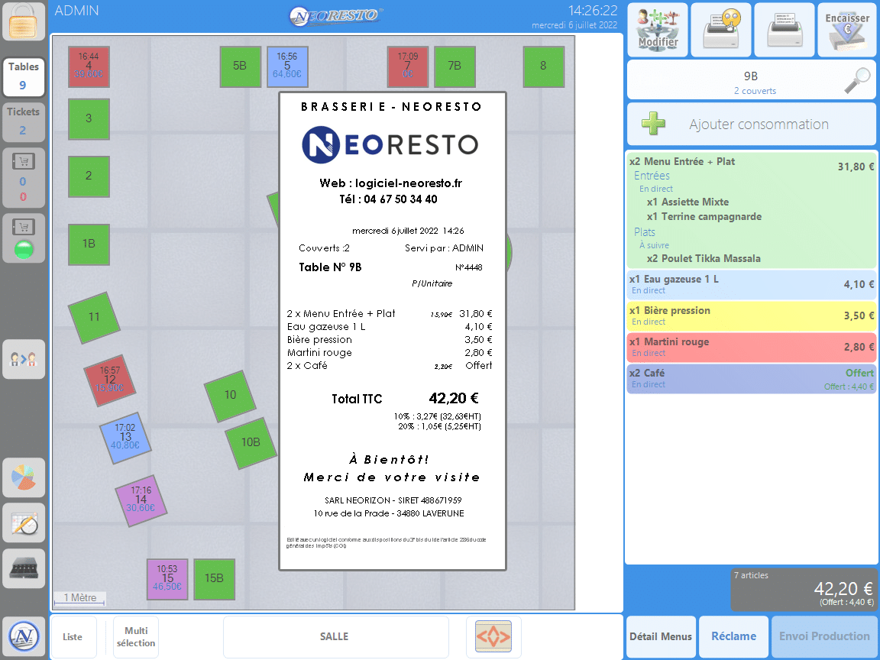Viewport: 880px width, 660px height.
Task: Click Ajouter consommation button
Action: (x=751, y=125)
